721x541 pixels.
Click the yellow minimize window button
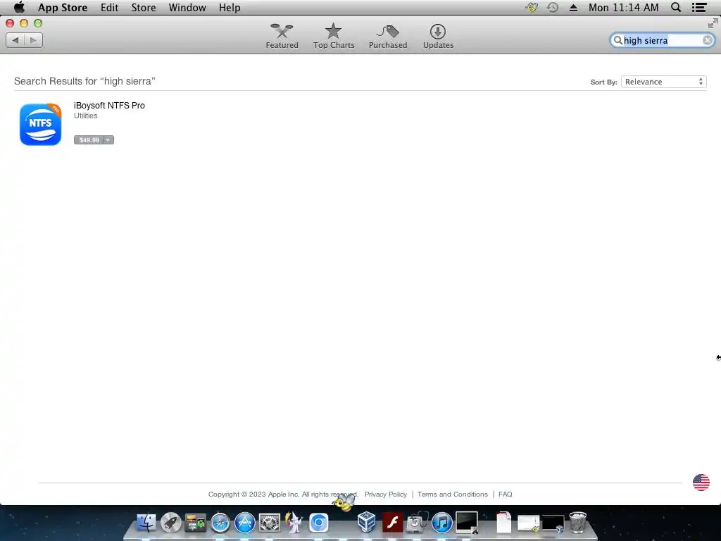(x=24, y=23)
